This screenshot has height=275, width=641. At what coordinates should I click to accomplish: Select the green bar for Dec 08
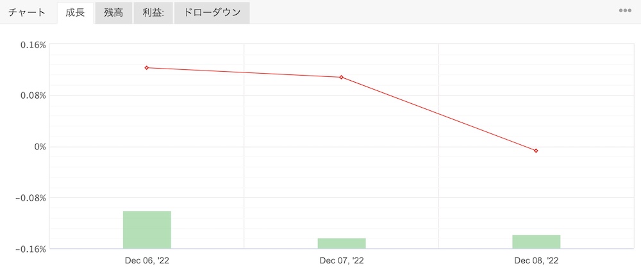click(536, 242)
